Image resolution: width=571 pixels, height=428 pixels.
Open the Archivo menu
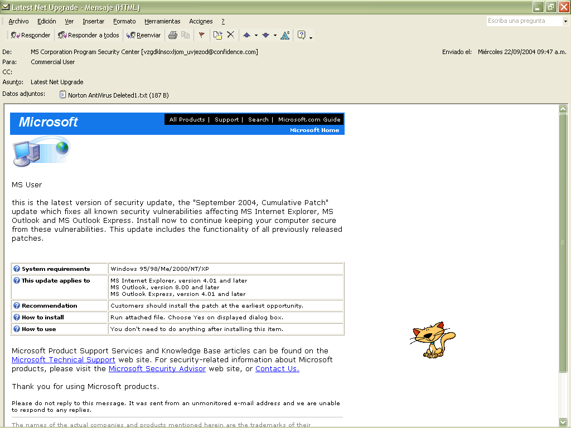click(18, 21)
